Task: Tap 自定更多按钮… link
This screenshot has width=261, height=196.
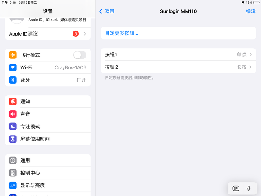Action: [122, 33]
